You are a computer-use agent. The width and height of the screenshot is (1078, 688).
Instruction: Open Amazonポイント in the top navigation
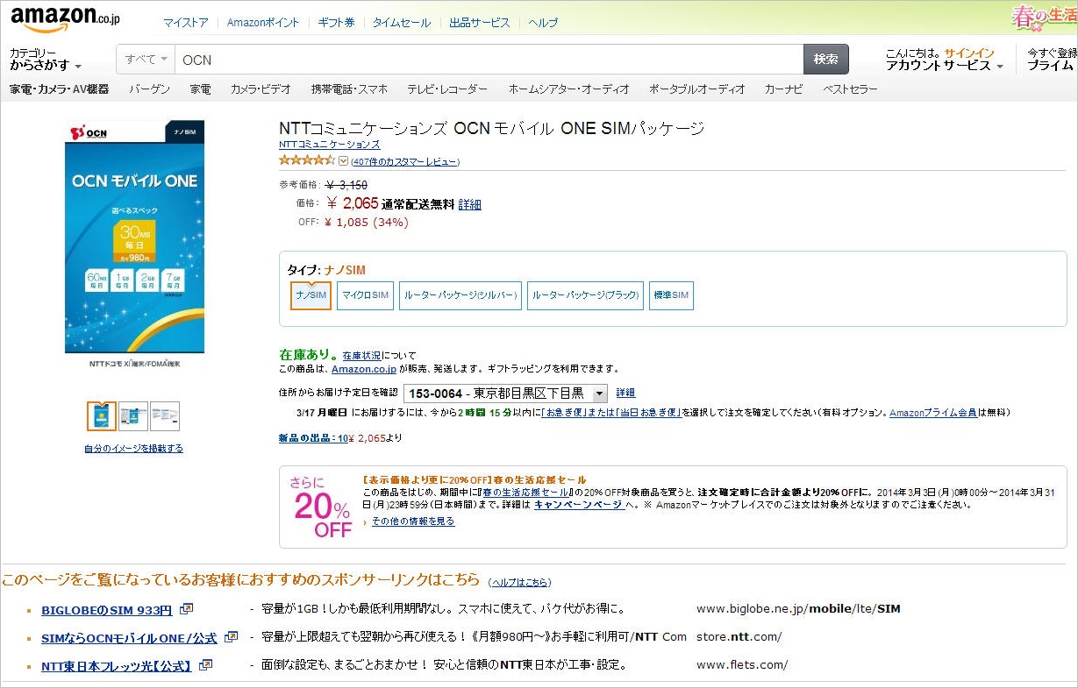263,23
